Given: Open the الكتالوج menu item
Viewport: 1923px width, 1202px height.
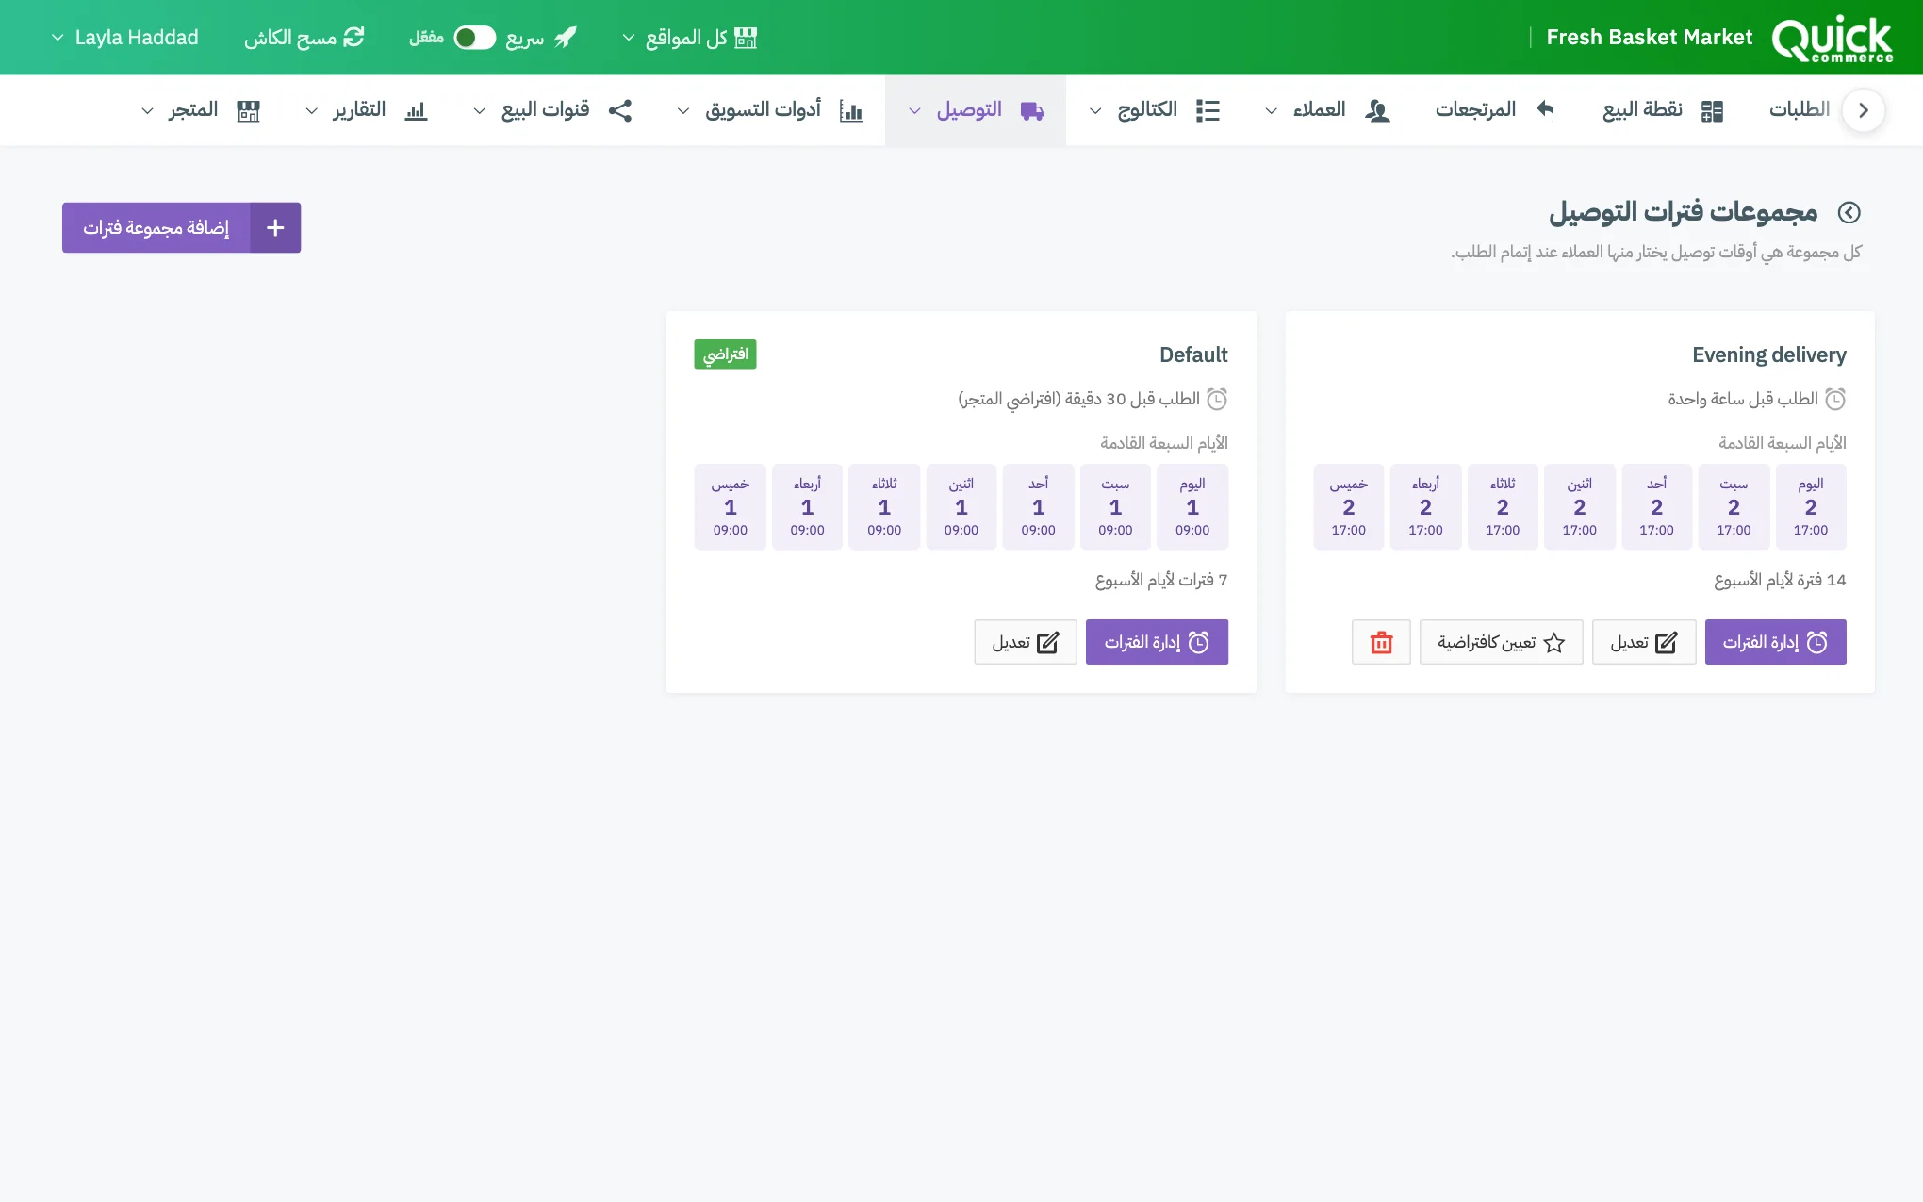Looking at the screenshot, I should [x=1155, y=110].
